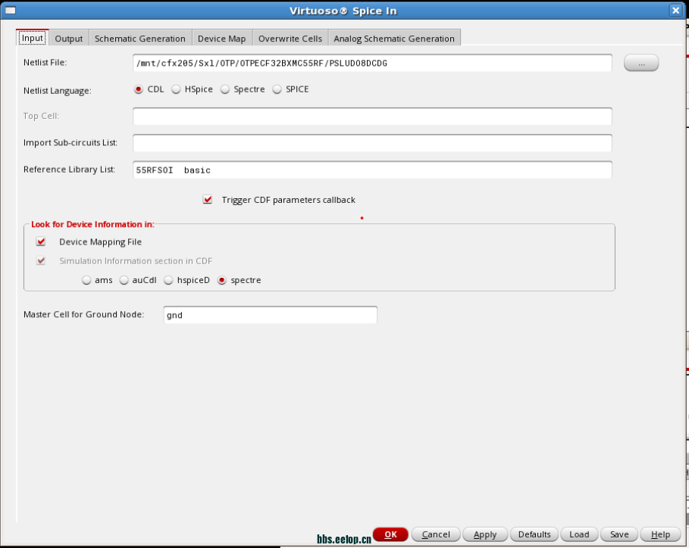This screenshot has height=548, width=689.
Task: Open the Overwrite Cells tab
Action: [290, 39]
